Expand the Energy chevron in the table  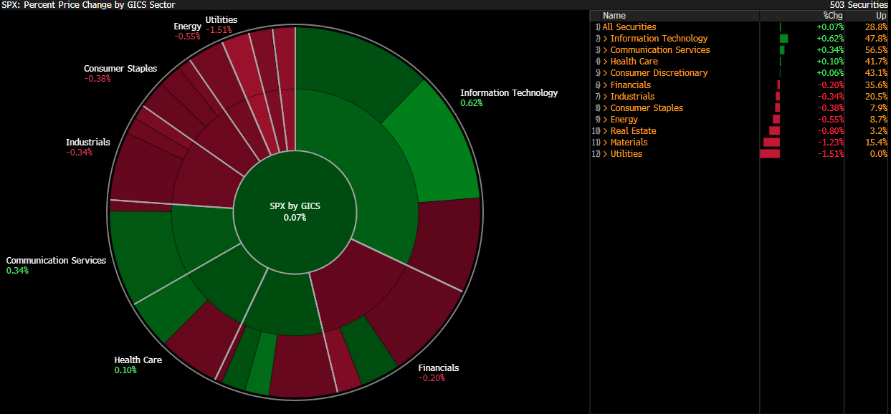pyautogui.click(x=606, y=120)
